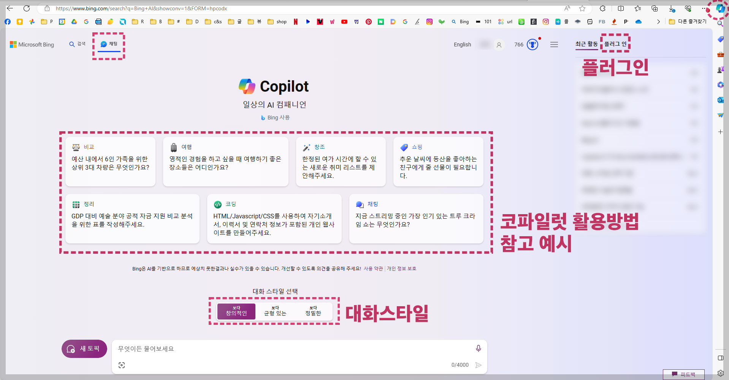Open the B bookmarks folder
This screenshot has width=729, height=380.
[156, 22]
